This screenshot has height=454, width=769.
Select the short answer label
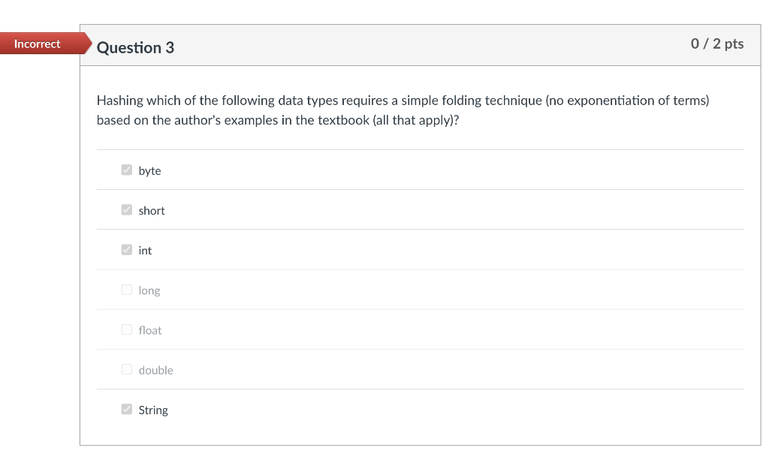pos(152,210)
